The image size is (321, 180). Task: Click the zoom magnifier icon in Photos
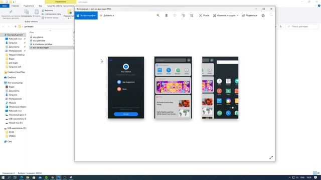coord(158,15)
